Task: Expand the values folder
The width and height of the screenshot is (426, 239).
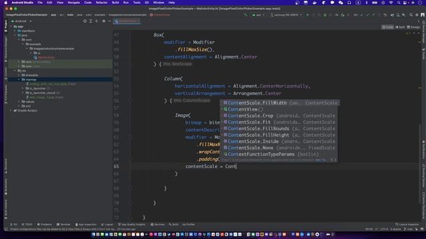Action: 19,102
